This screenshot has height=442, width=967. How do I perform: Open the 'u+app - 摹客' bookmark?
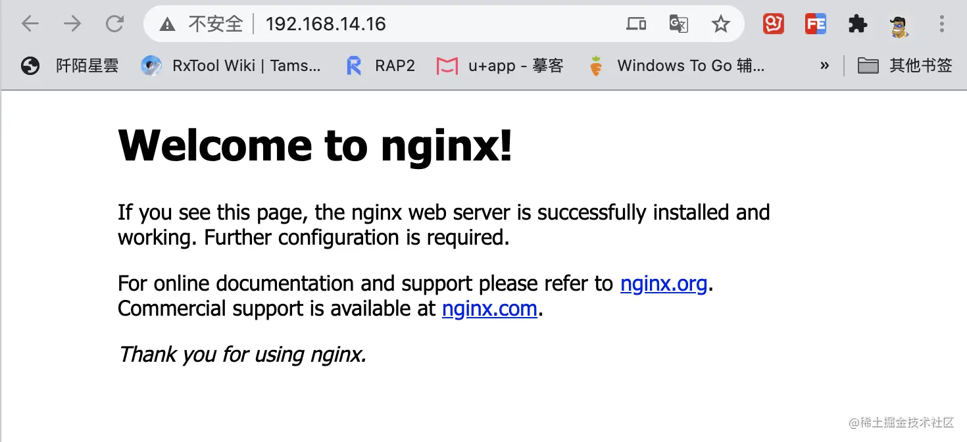(500, 65)
